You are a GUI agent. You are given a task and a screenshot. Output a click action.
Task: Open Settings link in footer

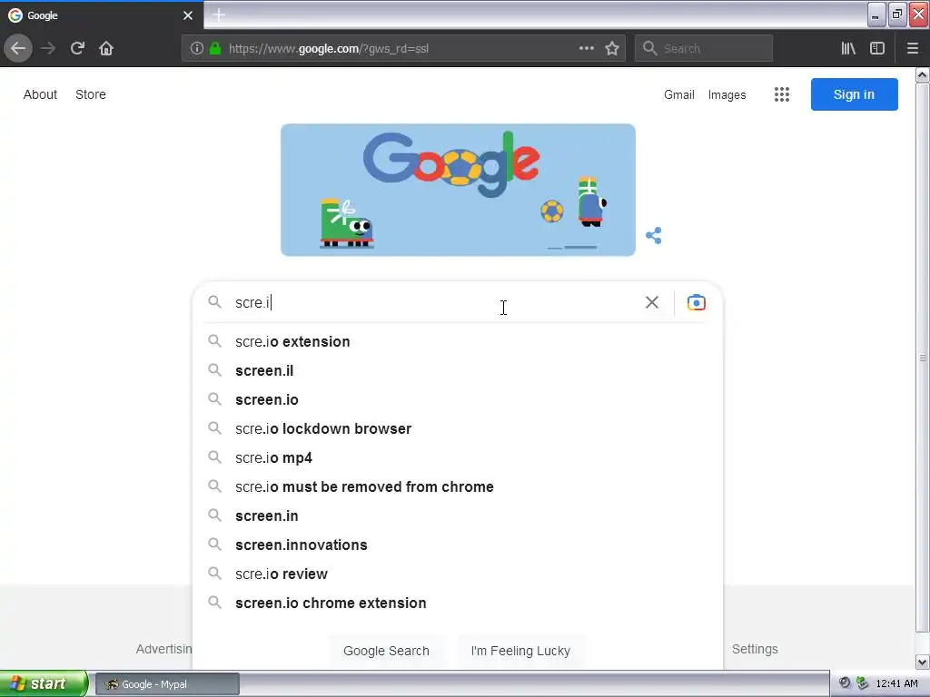tap(755, 649)
